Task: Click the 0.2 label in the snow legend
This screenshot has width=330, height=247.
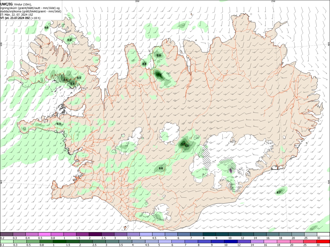Action: click(x=2, y=238)
